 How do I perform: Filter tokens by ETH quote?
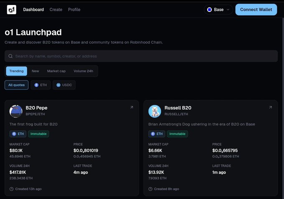click(x=41, y=85)
